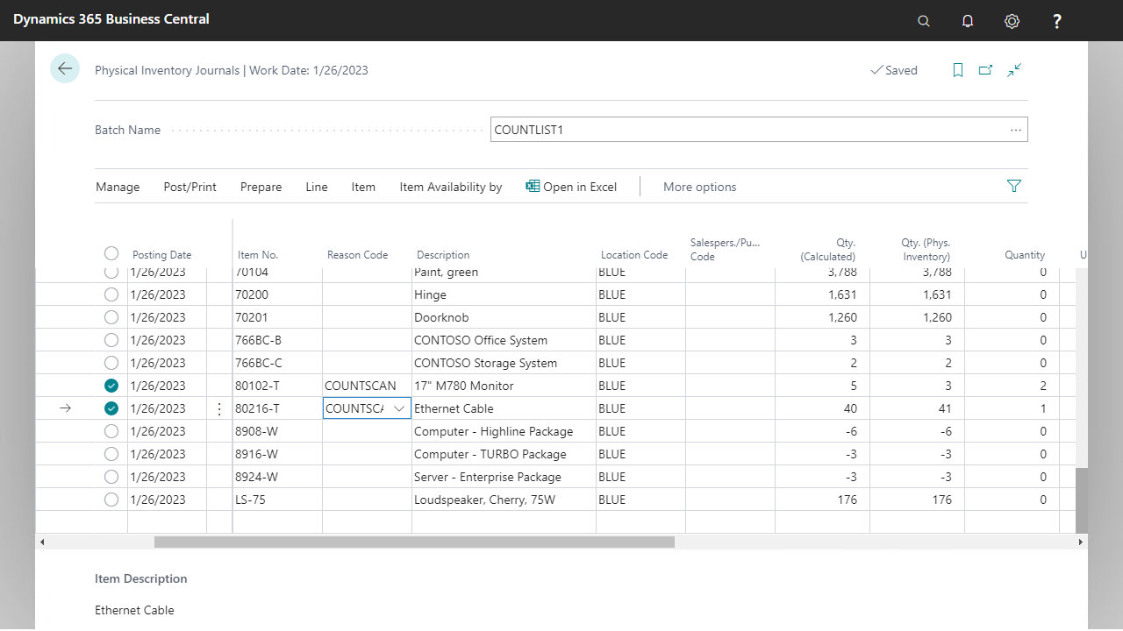Click the Ethernet Cable description cell

pyautogui.click(x=454, y=408)
